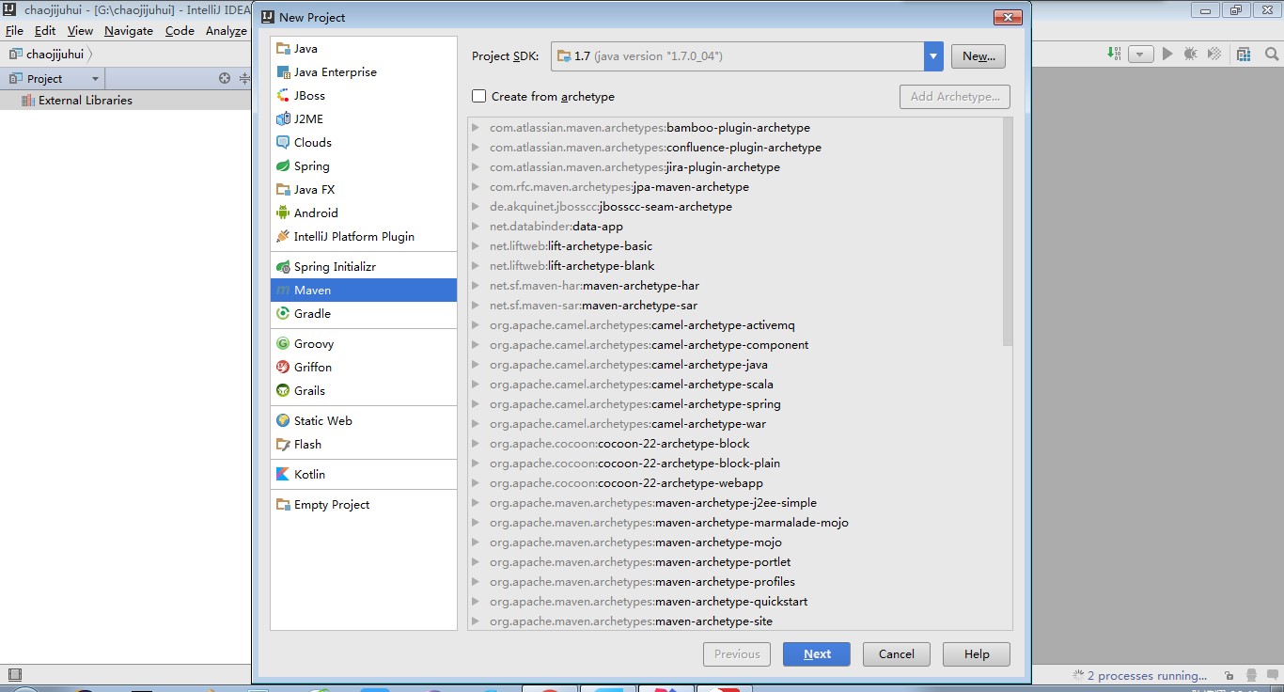The height and width of the screenshot is (692, 1284).
Task: Choose the Spring project type
Action: (x=363, y=165)
